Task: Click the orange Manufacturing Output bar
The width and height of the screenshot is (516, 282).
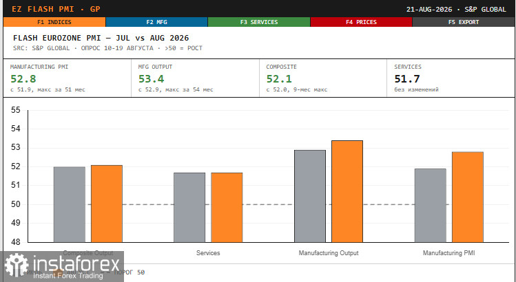Action: (347, 191)
